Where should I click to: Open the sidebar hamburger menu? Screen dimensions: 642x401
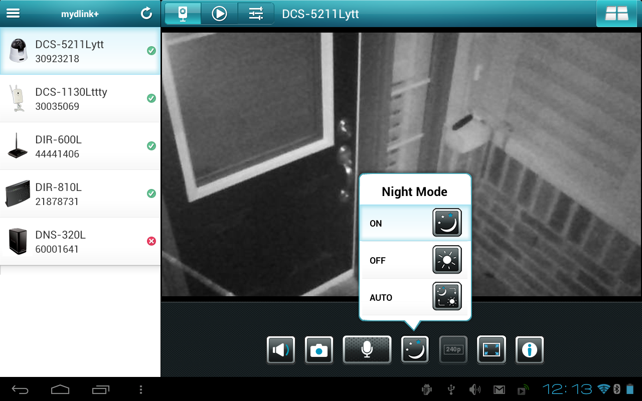(x=13, y=13)
